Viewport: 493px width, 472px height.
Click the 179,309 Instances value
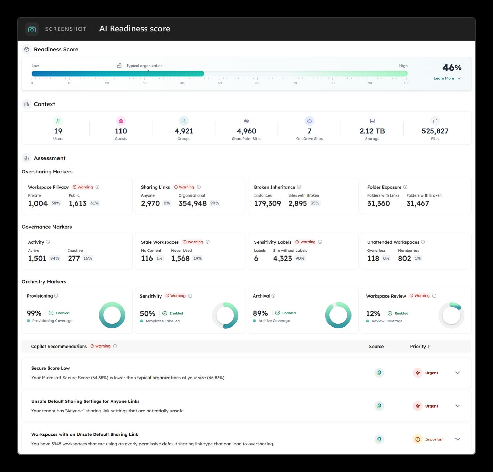(268, 203)
